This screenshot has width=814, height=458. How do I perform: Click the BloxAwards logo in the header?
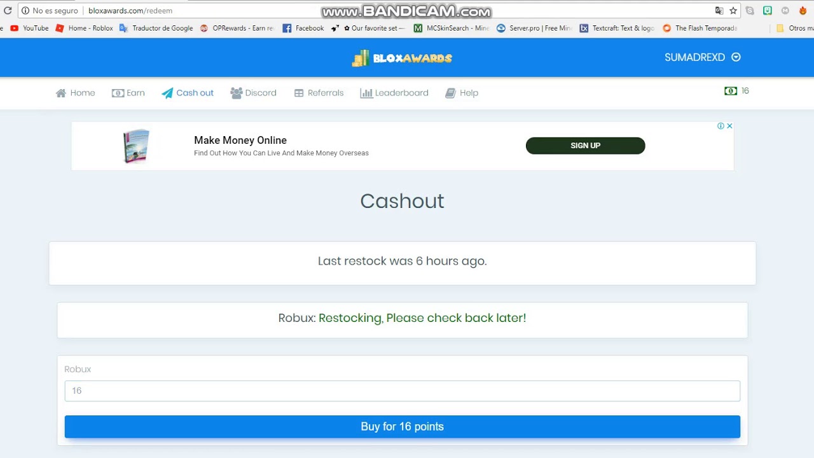coord(402,58)
